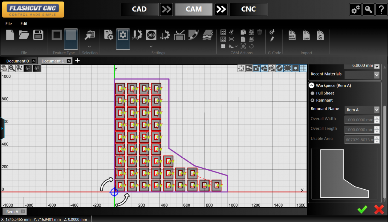Viewport: 388px width, 222px height.
Task: Toggle the grid display icon on the right
Action: [x=303, y=68]
